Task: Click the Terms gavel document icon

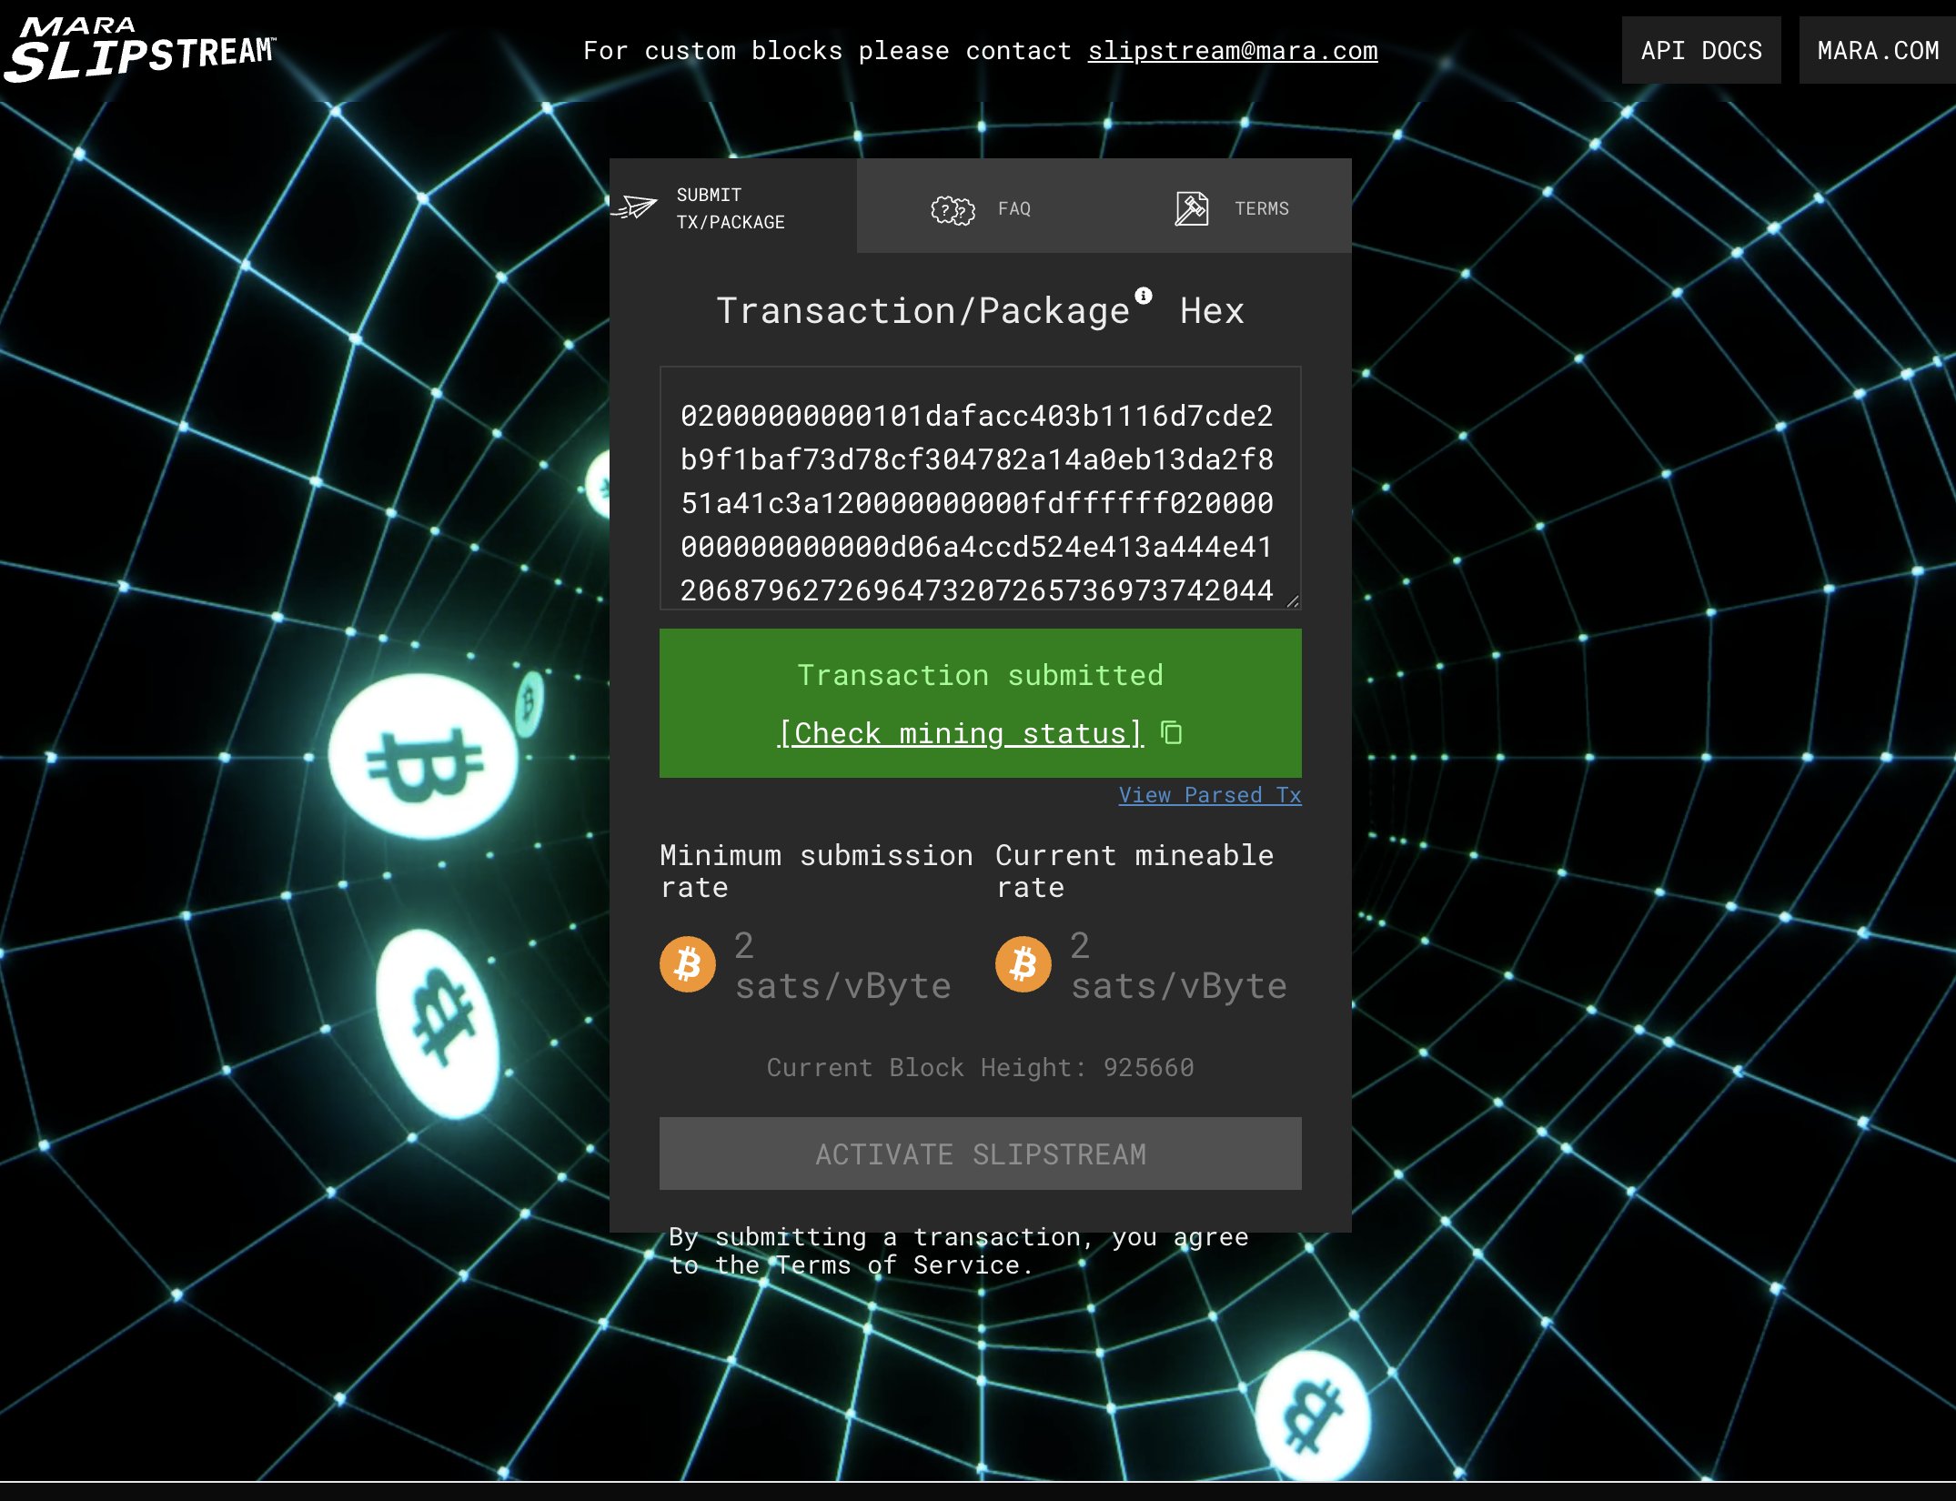Action: [1190, 209]
